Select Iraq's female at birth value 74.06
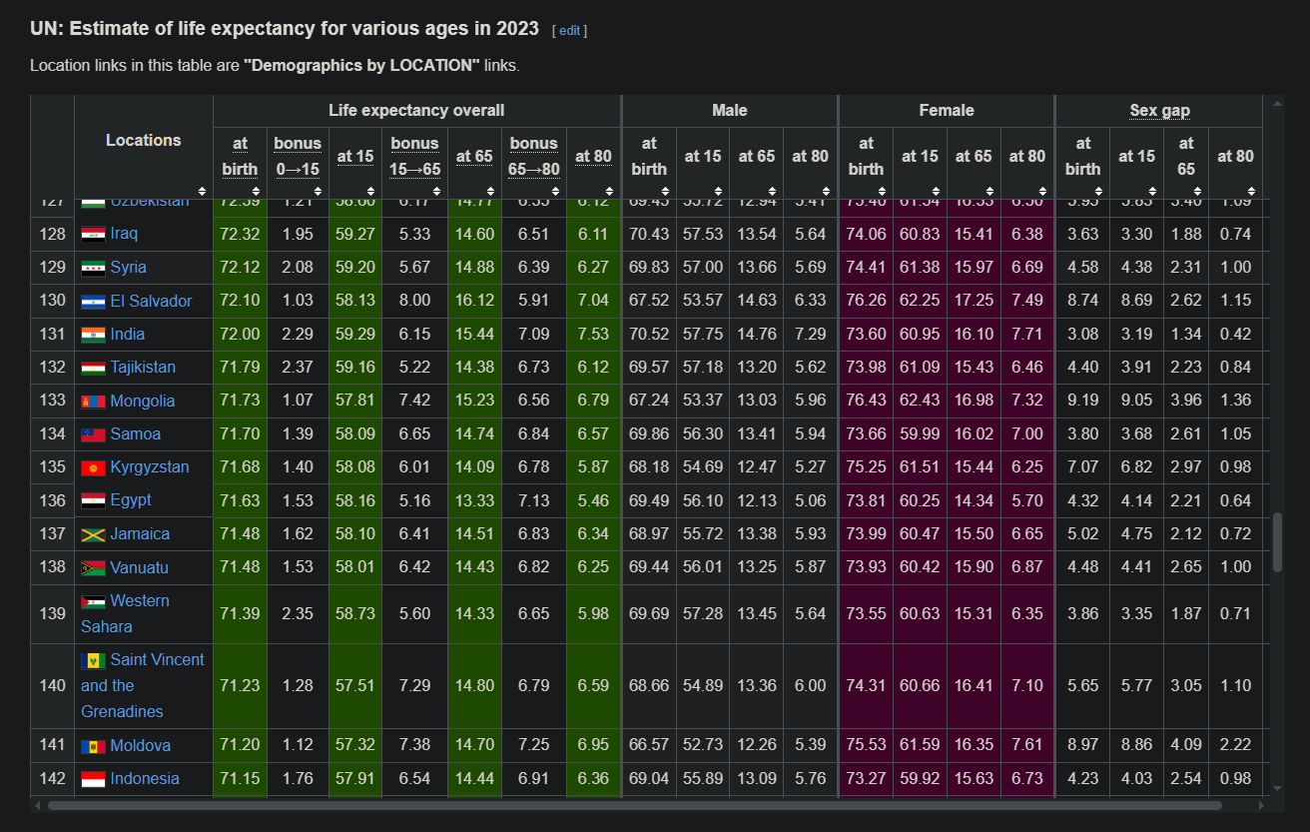1310x832 pixels. point(866,235)
